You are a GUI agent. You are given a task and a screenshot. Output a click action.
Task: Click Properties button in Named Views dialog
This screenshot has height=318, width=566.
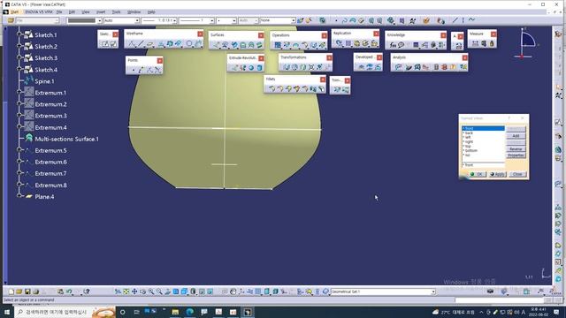(x=516, y=155)
